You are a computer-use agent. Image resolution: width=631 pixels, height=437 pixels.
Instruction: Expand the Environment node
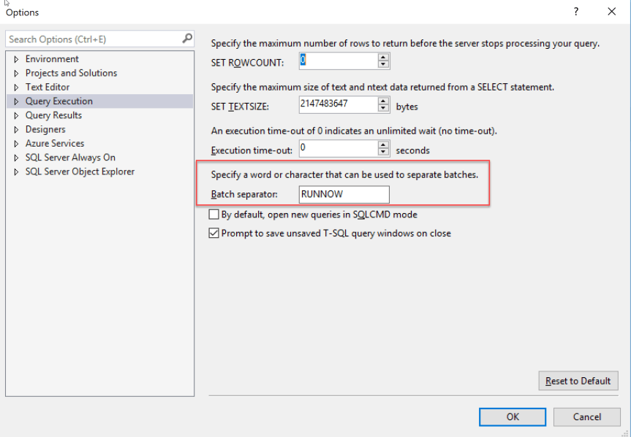[x=16, y=59]
